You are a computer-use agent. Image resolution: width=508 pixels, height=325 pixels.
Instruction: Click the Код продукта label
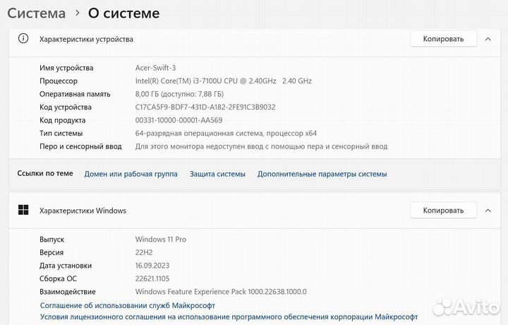point(63,120)
